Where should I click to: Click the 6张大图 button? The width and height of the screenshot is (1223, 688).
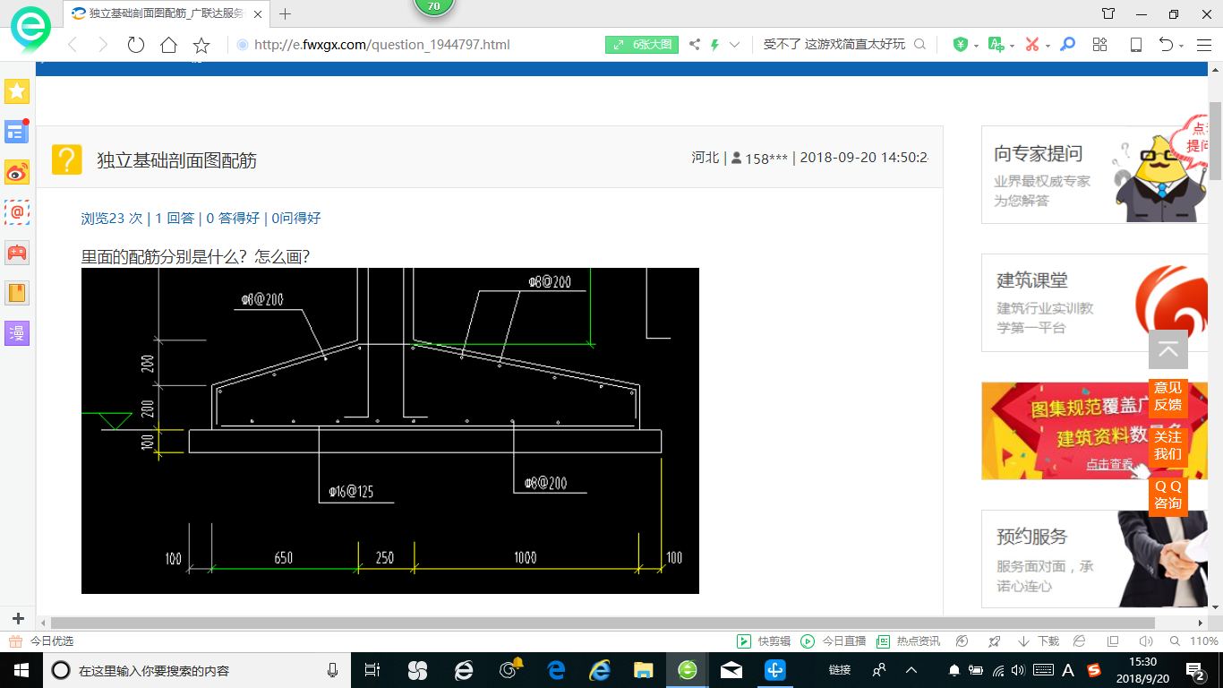642,45
